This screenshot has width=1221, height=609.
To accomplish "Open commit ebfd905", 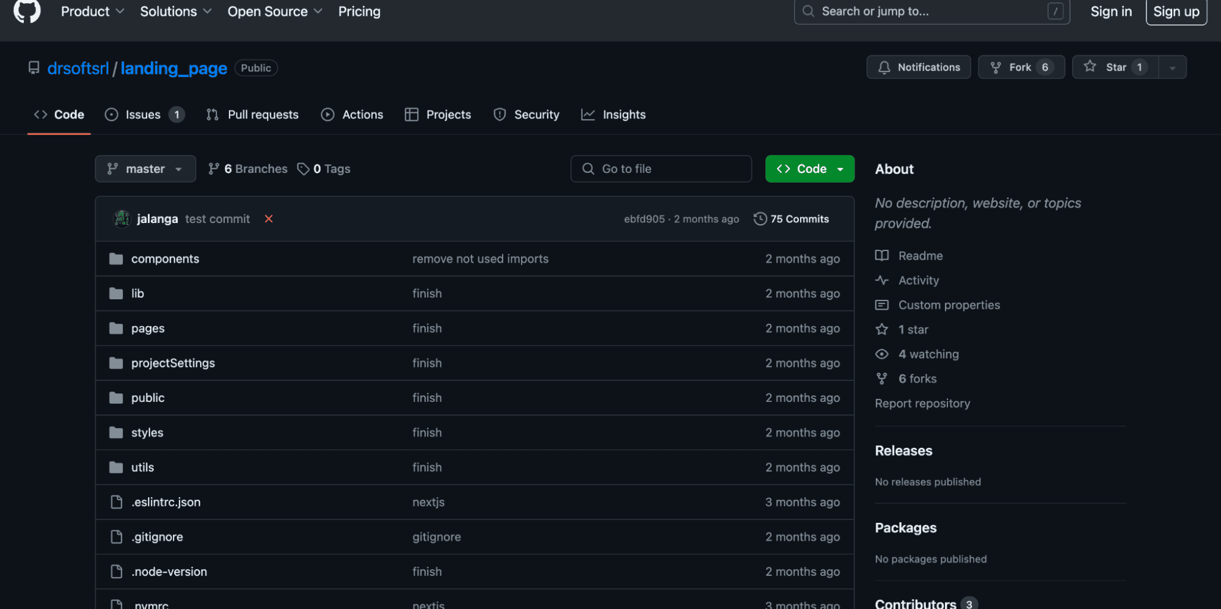I will (644, 219).
